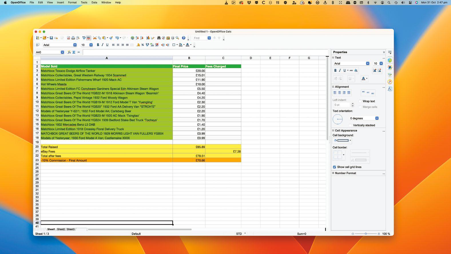Screen dimensions: 451x254
Task: Click column A header
Action: coord(107,58)
